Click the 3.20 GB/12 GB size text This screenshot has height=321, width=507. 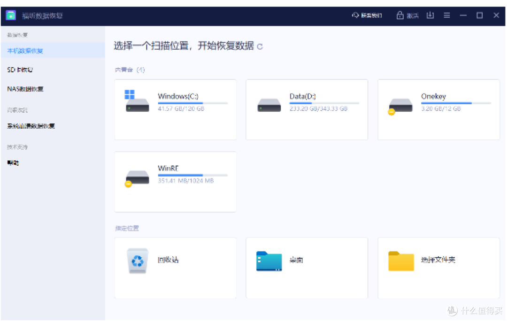pyautogui.click(x=441, y=108)
